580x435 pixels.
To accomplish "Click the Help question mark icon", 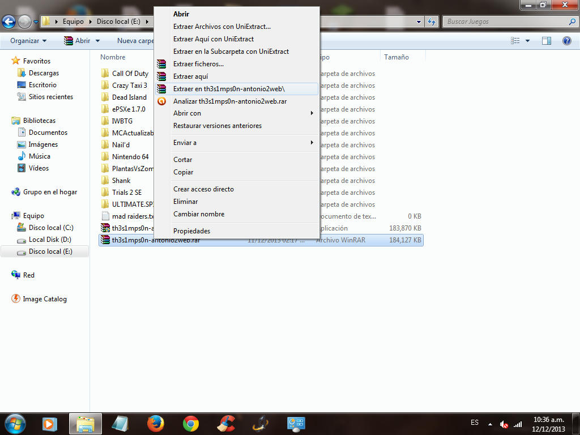I will 566,41.
